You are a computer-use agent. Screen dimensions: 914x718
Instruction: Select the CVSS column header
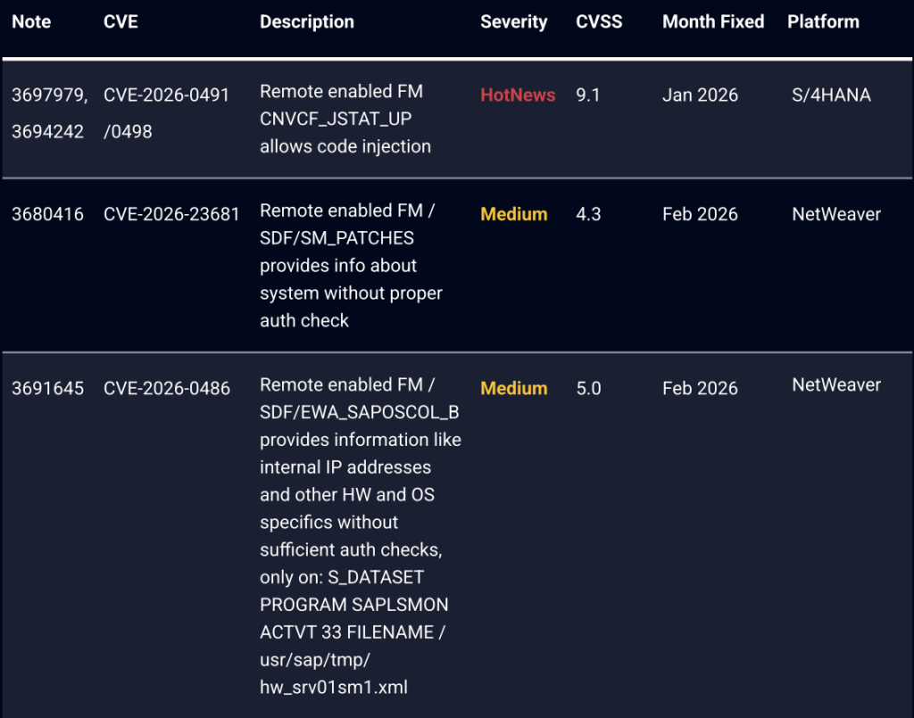click(x=600, y=22)
